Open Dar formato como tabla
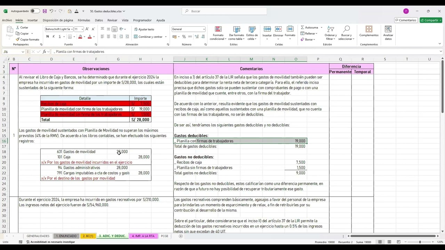Screen dimensions: 445x250 click(236, 33)
